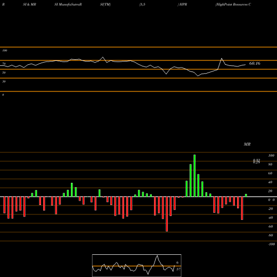Click the MR axis label 40
Screen dimensions: 277x277
(x=270, y=182)
